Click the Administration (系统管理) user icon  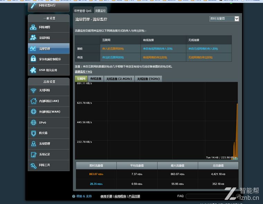tap(34, 143)
